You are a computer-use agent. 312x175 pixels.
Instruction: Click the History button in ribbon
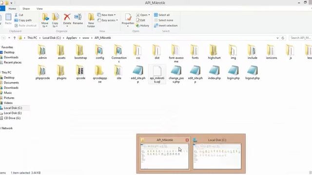(x=142, y=26)
